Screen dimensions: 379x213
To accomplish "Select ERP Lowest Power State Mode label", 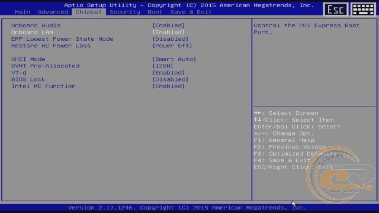I will click(x=62, y=39).
